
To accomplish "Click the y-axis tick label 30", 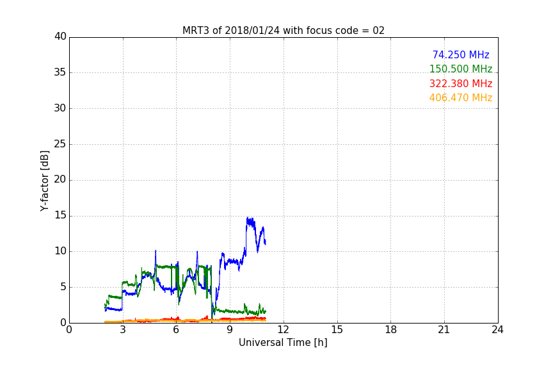I will pos(60,108).
